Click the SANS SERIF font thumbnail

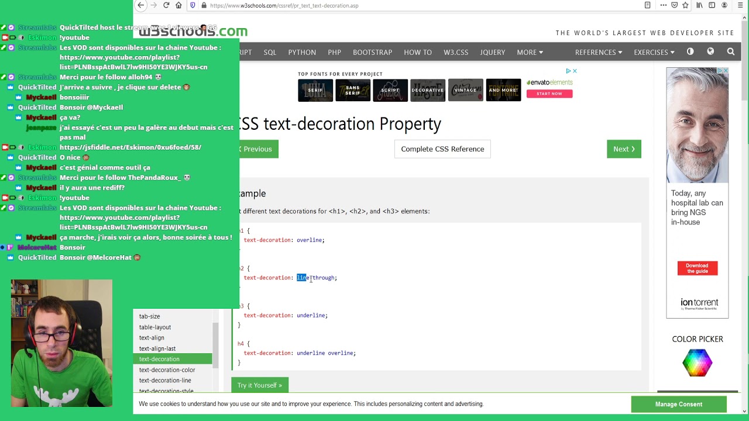tap(353, 90)
